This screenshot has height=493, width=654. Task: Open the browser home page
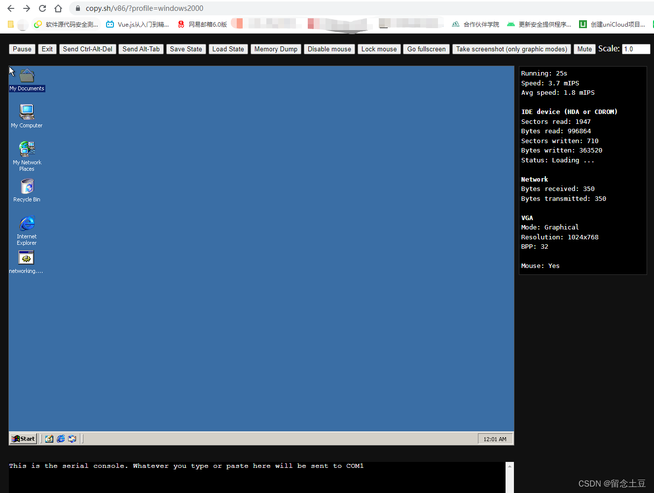click(x=58, y=8)
